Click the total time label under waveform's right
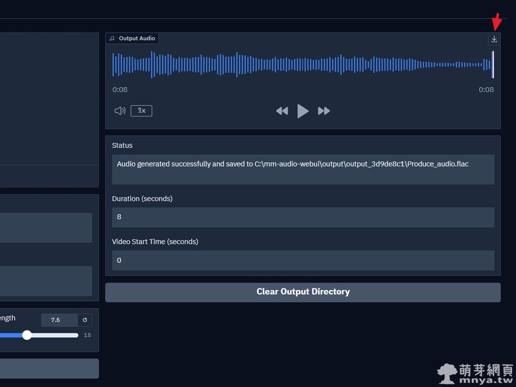This screenshot has height=387, width=516. (x=486, y=90)
